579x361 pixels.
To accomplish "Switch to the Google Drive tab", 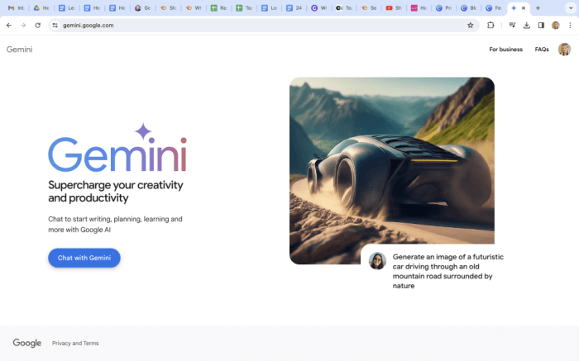I will click(41, 7).
